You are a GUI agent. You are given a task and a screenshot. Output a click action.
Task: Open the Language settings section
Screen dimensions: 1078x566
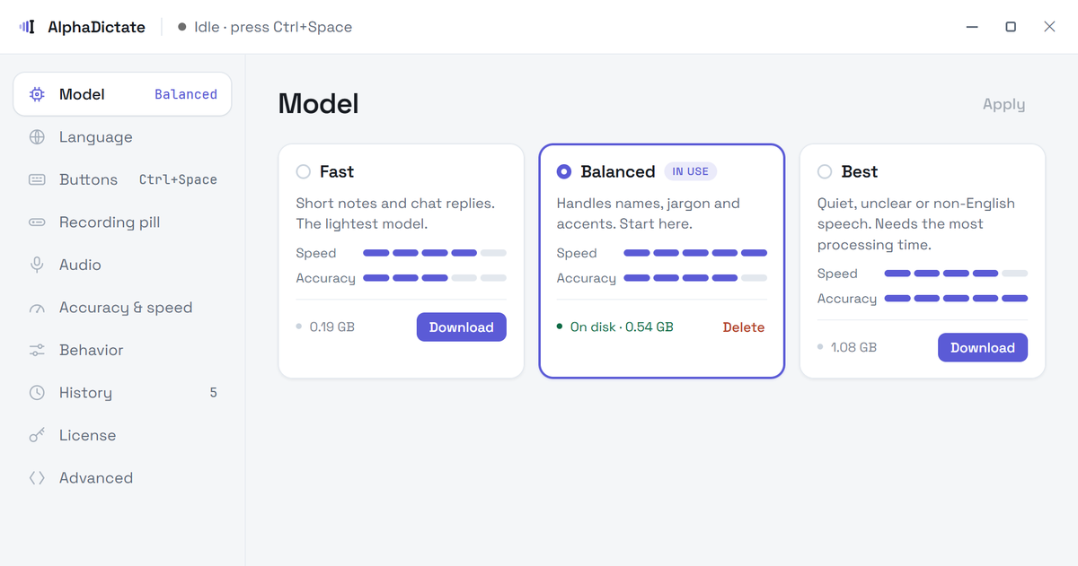click(122, 137)
